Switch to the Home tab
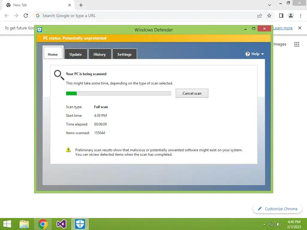307x230 pixels. click(x=53, y=55)
